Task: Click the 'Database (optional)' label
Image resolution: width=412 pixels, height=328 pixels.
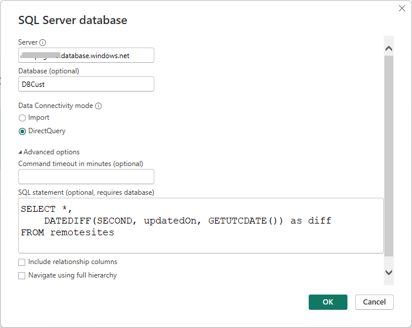Action: coord(49,71)
